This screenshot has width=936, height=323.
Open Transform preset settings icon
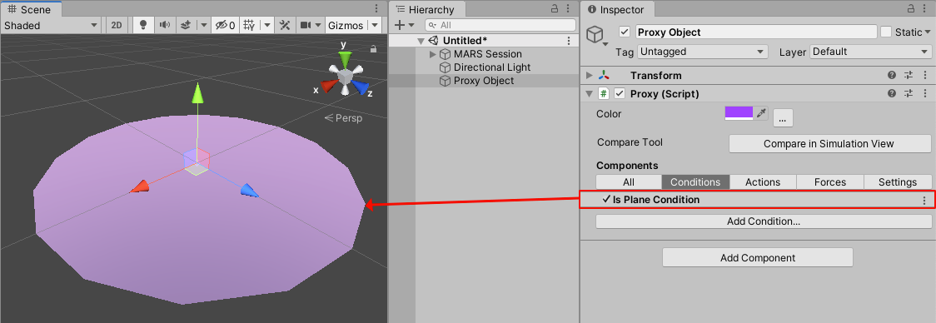click(x=909, y=75)
